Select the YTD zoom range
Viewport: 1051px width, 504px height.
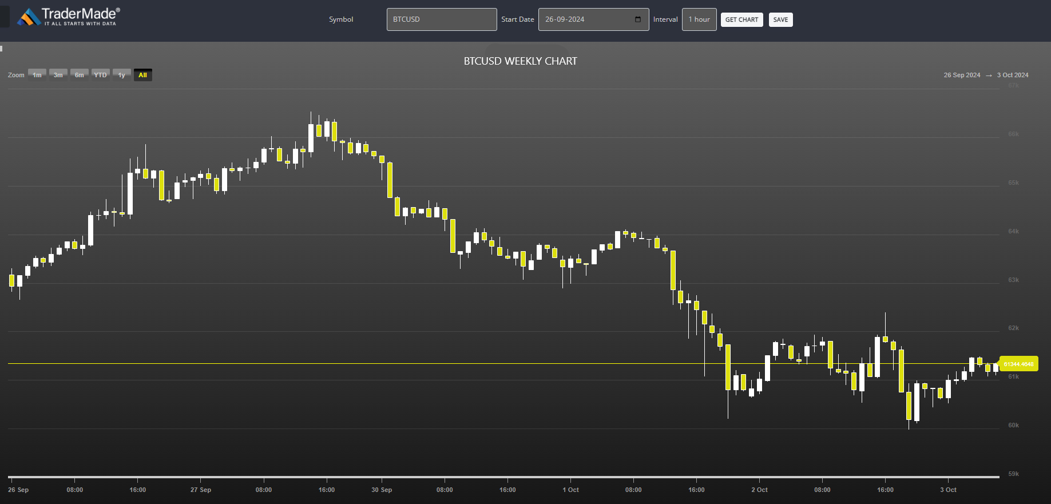point(101,75)
